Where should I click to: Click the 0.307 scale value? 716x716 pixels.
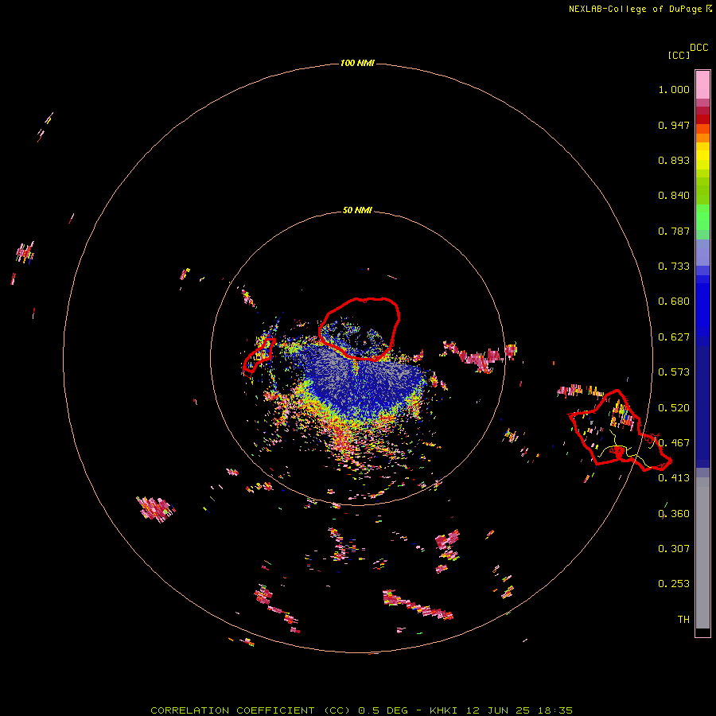[x=674, y=549]
